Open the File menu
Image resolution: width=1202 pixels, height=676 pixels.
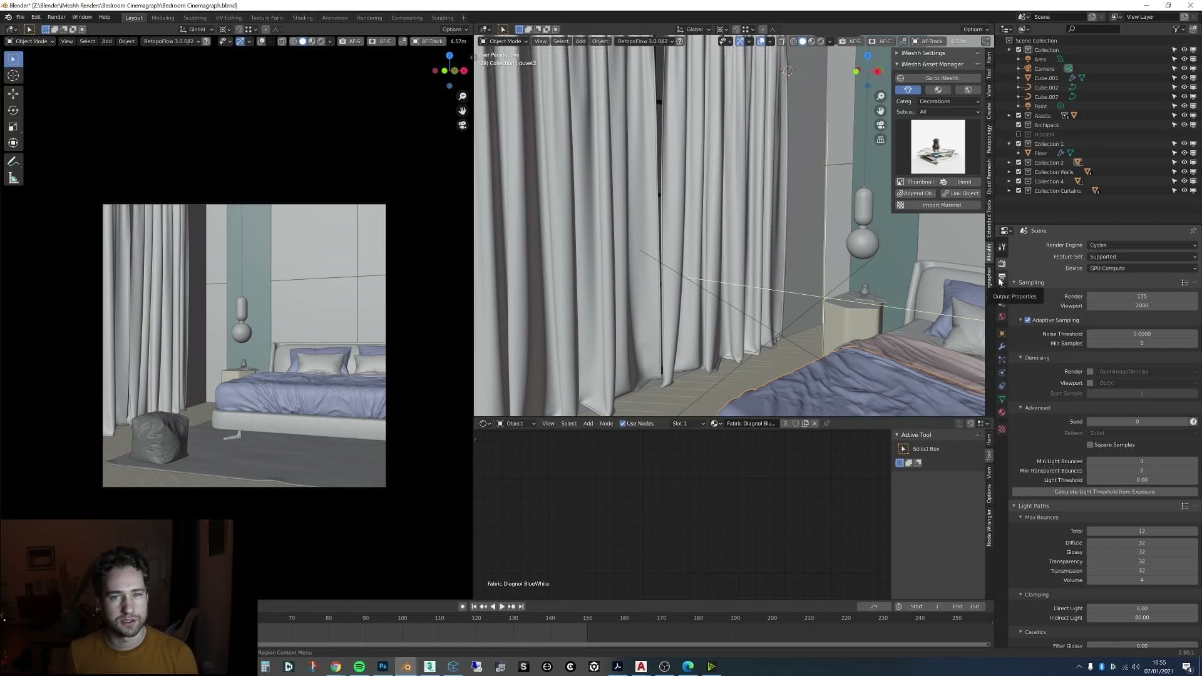20,18
